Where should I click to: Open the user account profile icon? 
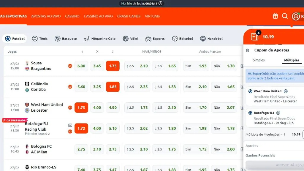click(296, 16)
